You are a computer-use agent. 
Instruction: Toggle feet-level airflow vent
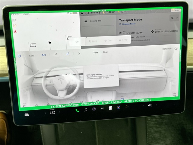point(79,53)
